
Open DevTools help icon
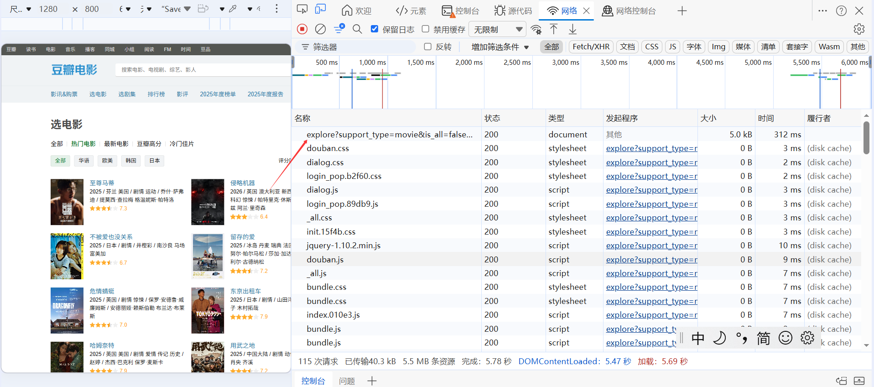[x=841, y=10]
